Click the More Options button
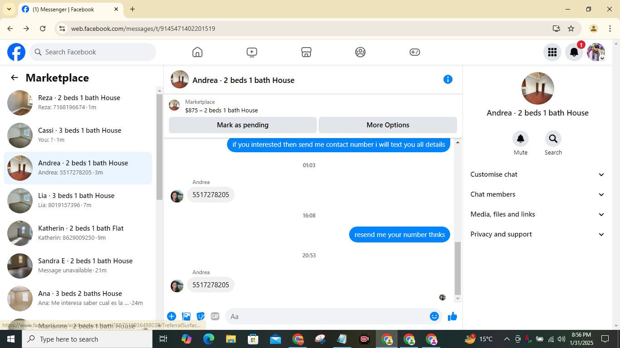 [x=388, y=125]
